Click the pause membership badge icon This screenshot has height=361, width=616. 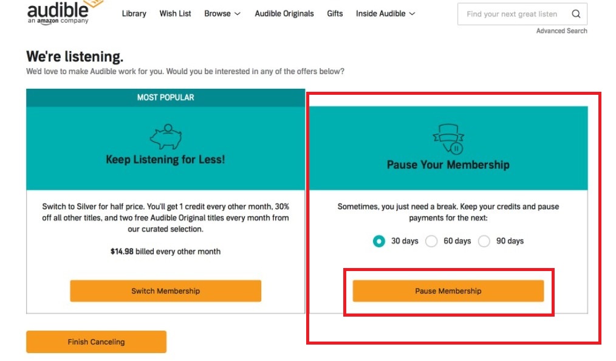448,139
